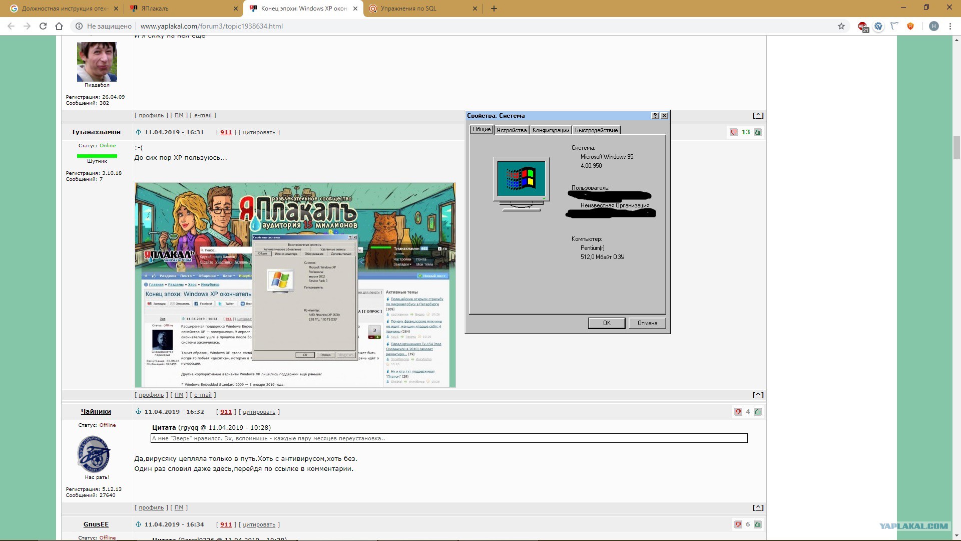Enlarge the Windows XP screenshot in Тутанахламон's post

(295, 285)
